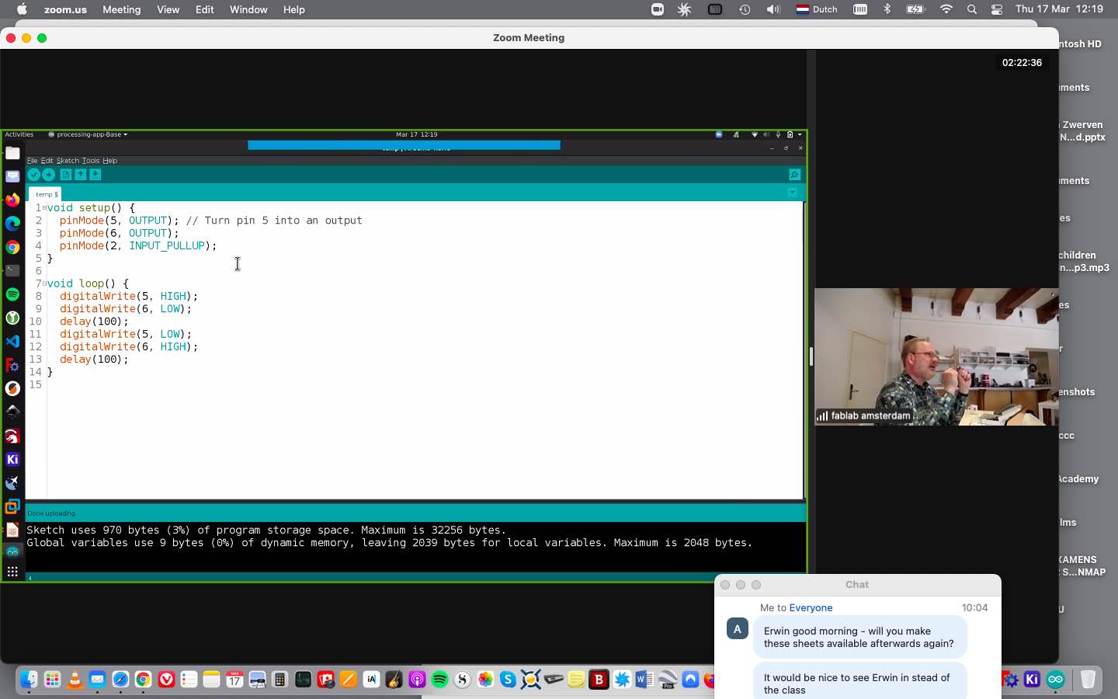Viewport: 1118px width, 699px height.
Task: Click the Everyone recipient link in Zoom chat
Action: [811, 608]
